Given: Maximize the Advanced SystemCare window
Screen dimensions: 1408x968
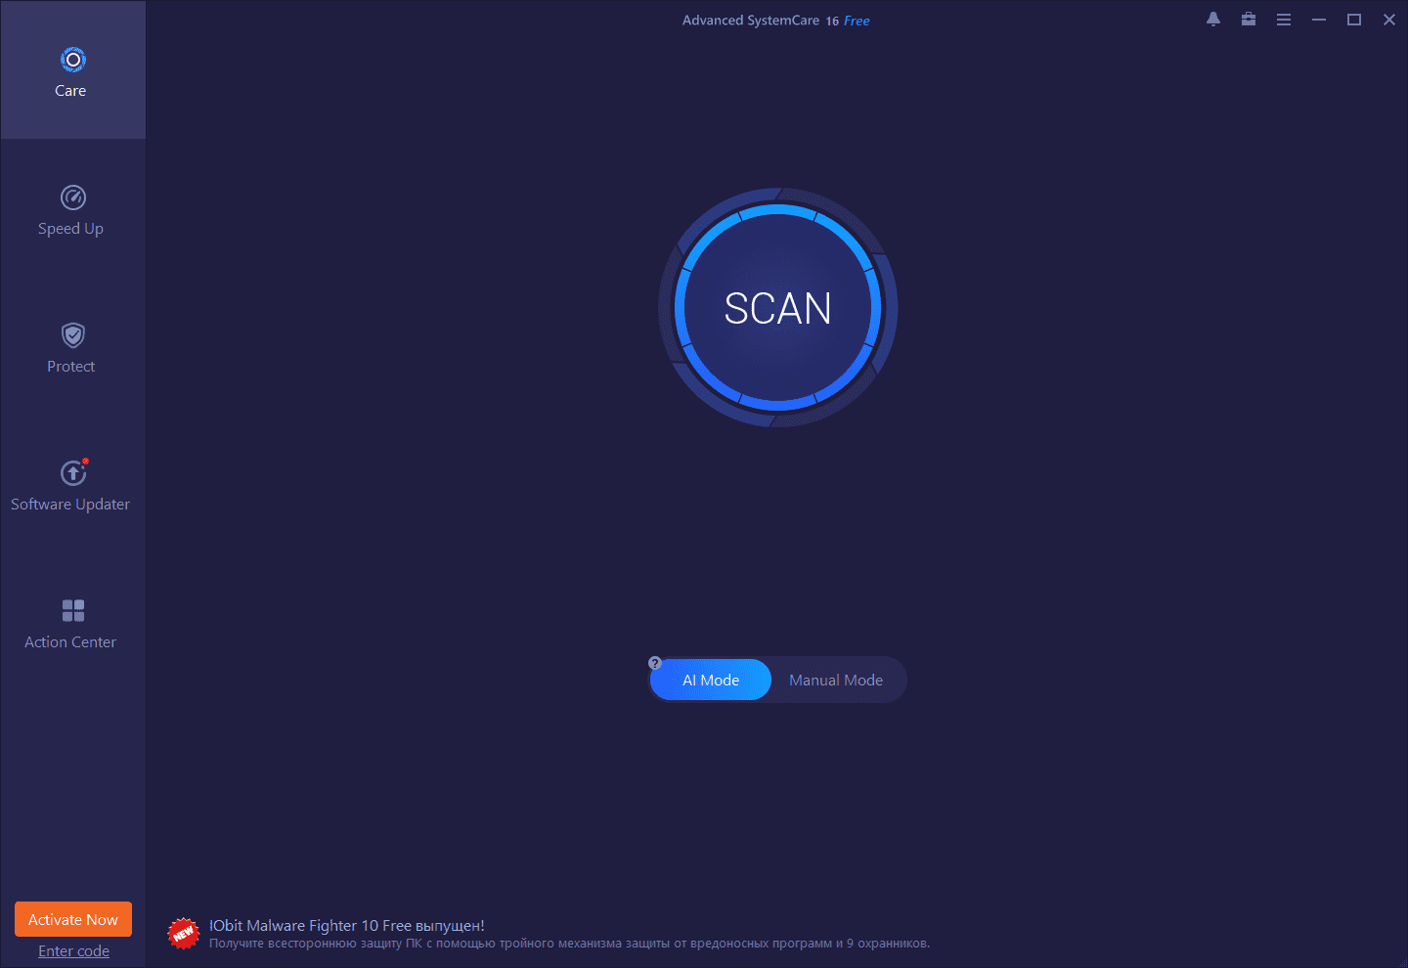Looking at the screenshot, I should coord(1354,20).
